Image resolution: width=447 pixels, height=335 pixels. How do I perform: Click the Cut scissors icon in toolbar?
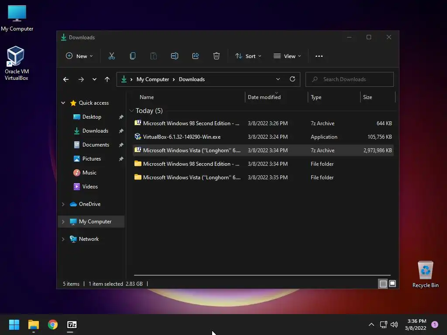click(111, 56)
